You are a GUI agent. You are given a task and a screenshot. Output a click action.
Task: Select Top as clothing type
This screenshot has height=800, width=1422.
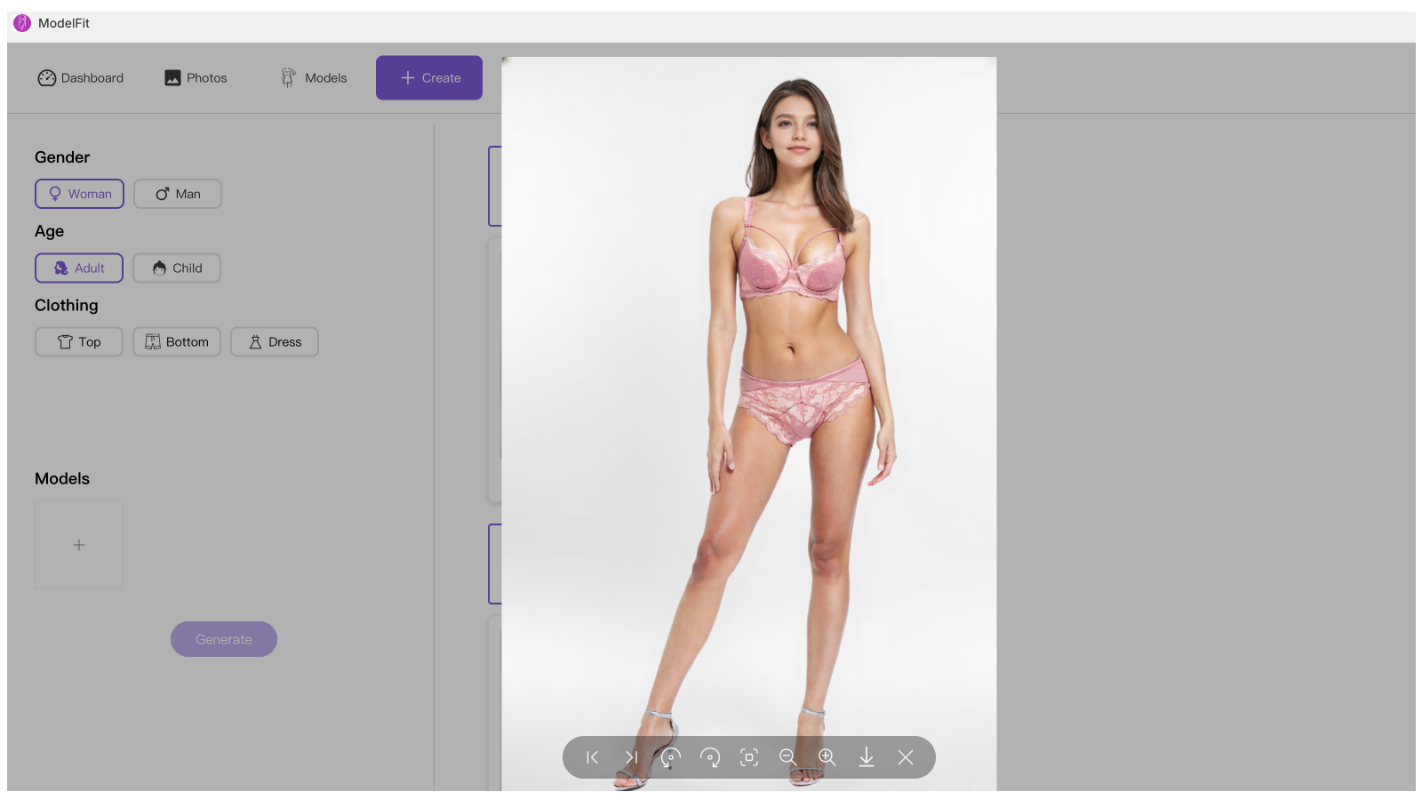click(x=78, y=341)
